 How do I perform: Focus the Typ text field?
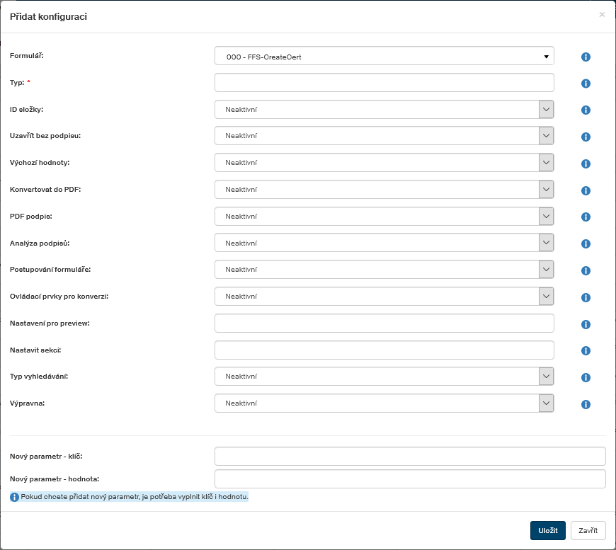pos(384,83)
